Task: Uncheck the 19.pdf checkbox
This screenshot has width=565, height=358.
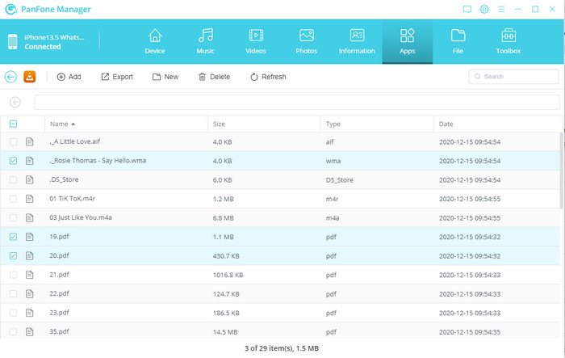Action: [12, 237]
